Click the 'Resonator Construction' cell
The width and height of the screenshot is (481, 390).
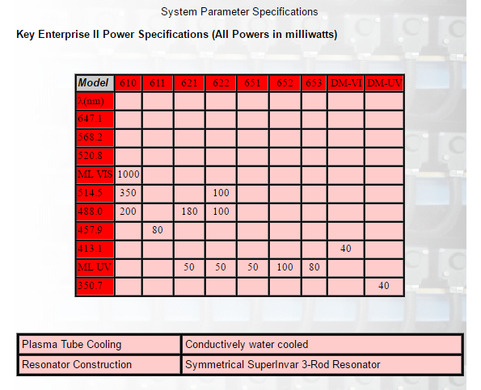point(99,365)
